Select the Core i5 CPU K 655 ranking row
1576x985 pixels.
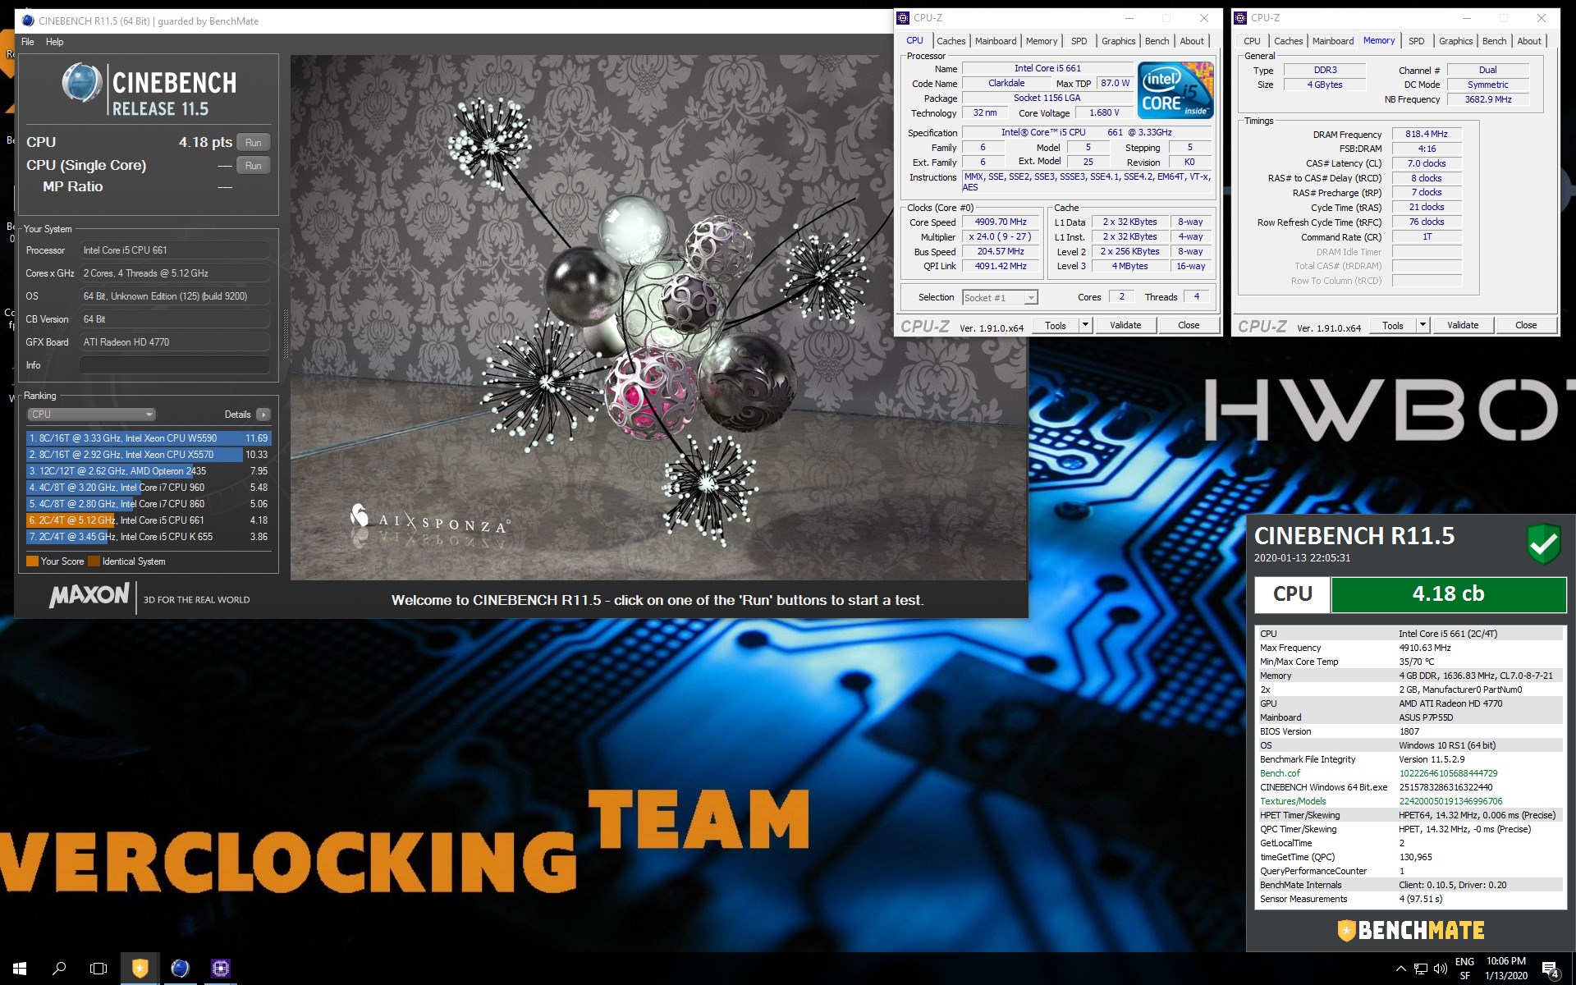pyautogui.click(x=149, y=537)
